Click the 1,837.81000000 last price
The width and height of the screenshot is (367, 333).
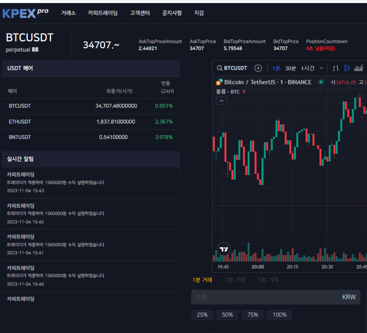point(116,122)
